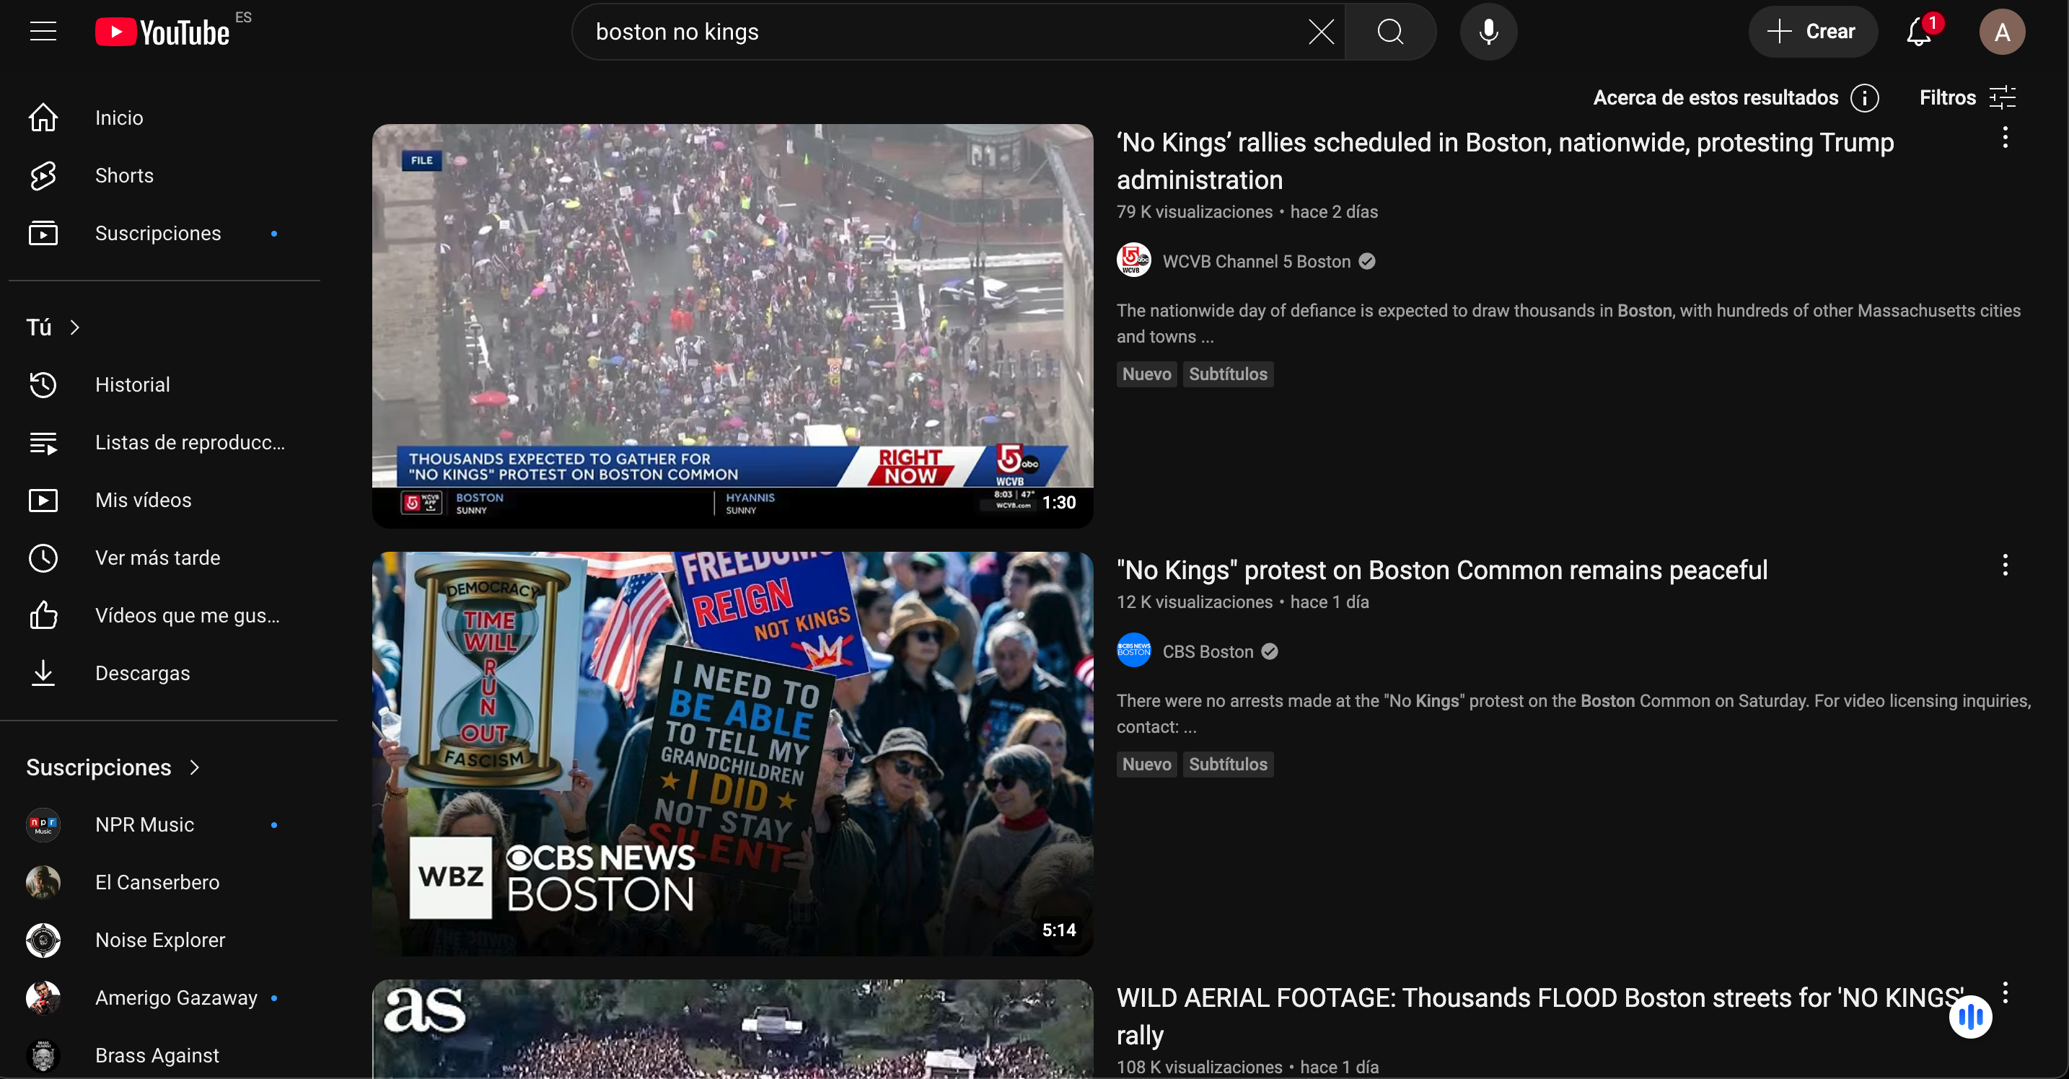The width and height of the screenshot is (2069, 1079).
Task: Open the notifications bell
Action: (x=1919, y=32)
